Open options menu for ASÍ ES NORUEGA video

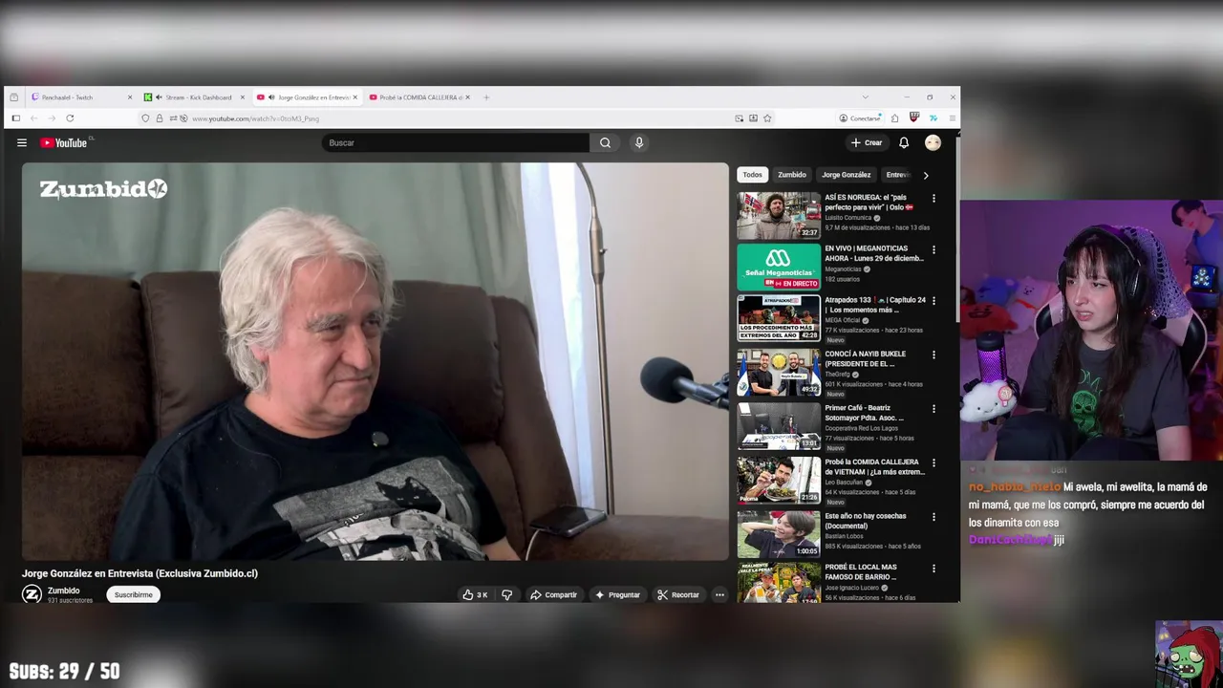[933, 199]
